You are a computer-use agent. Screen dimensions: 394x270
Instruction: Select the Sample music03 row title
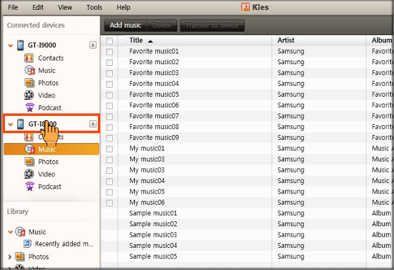[x=153, y=235]
